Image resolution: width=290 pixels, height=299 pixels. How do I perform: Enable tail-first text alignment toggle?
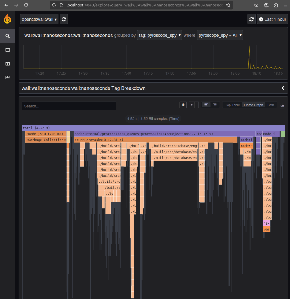(214, 105)
